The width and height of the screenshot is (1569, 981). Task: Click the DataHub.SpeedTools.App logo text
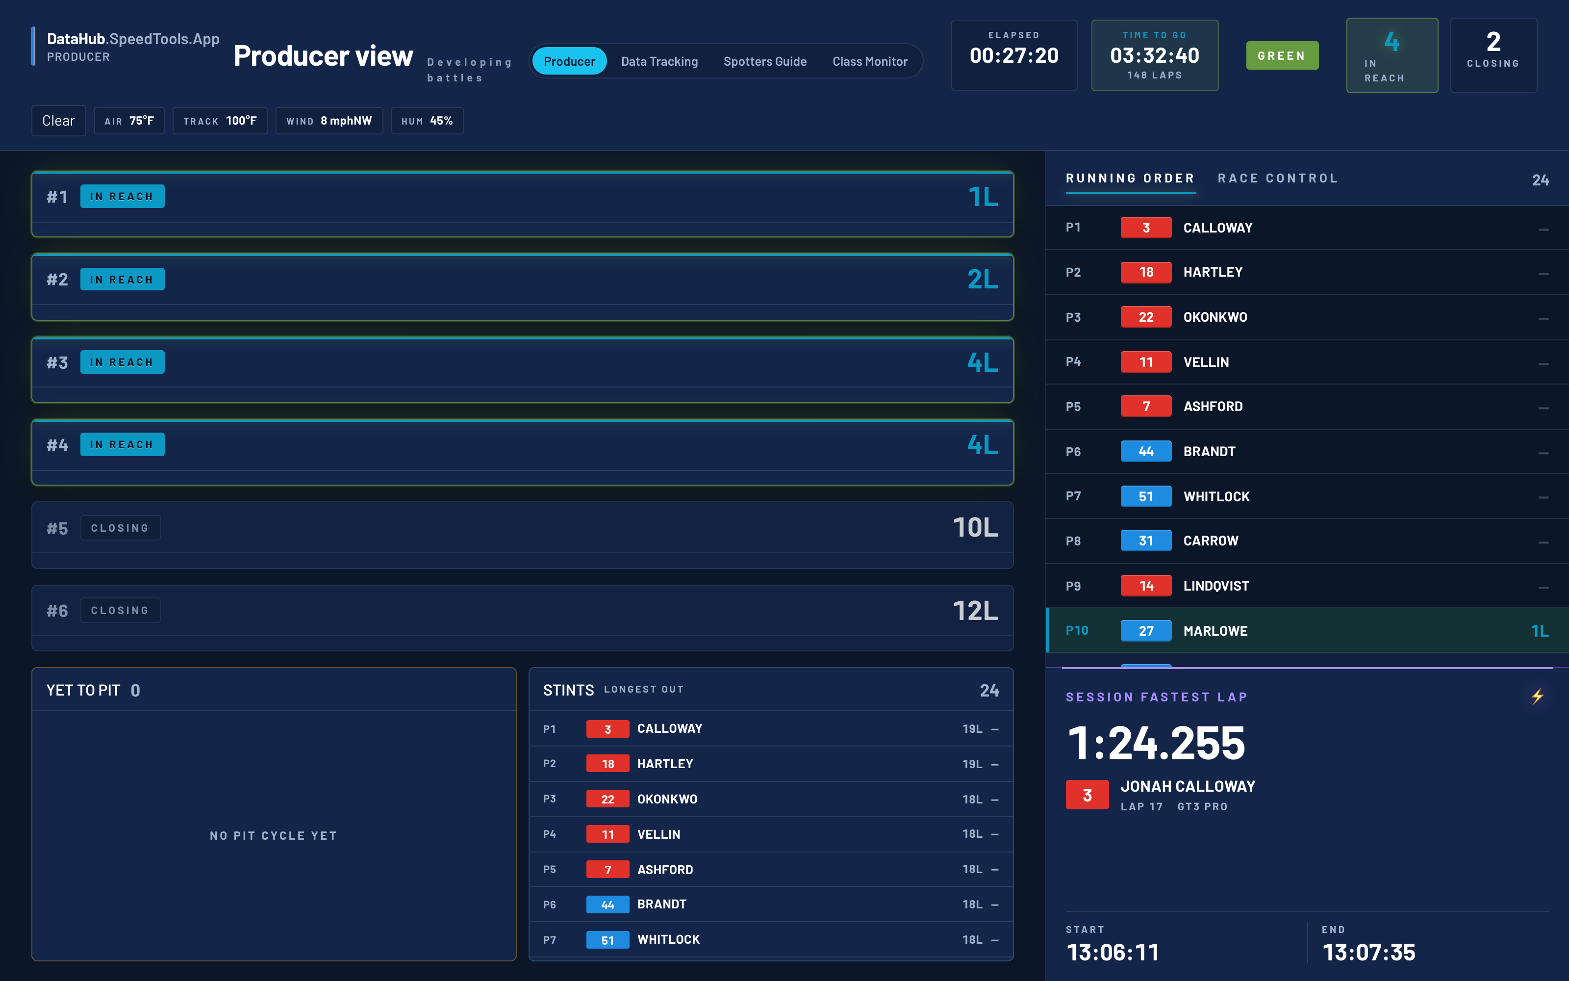click(133, 39)
